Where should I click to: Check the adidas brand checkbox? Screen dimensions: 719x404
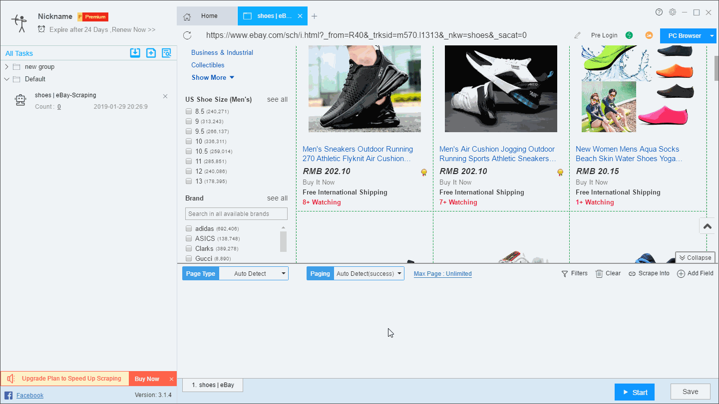click(189, 228)
